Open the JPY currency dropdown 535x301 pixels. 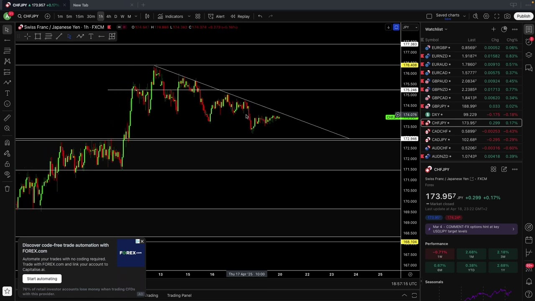click(x=409, y=27)
